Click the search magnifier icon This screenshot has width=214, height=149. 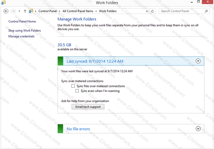[206, 11]
